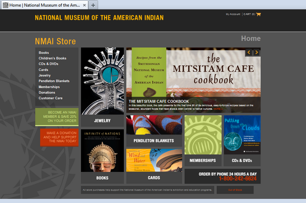Open the CART (0) link

click(x=249, y=14)
